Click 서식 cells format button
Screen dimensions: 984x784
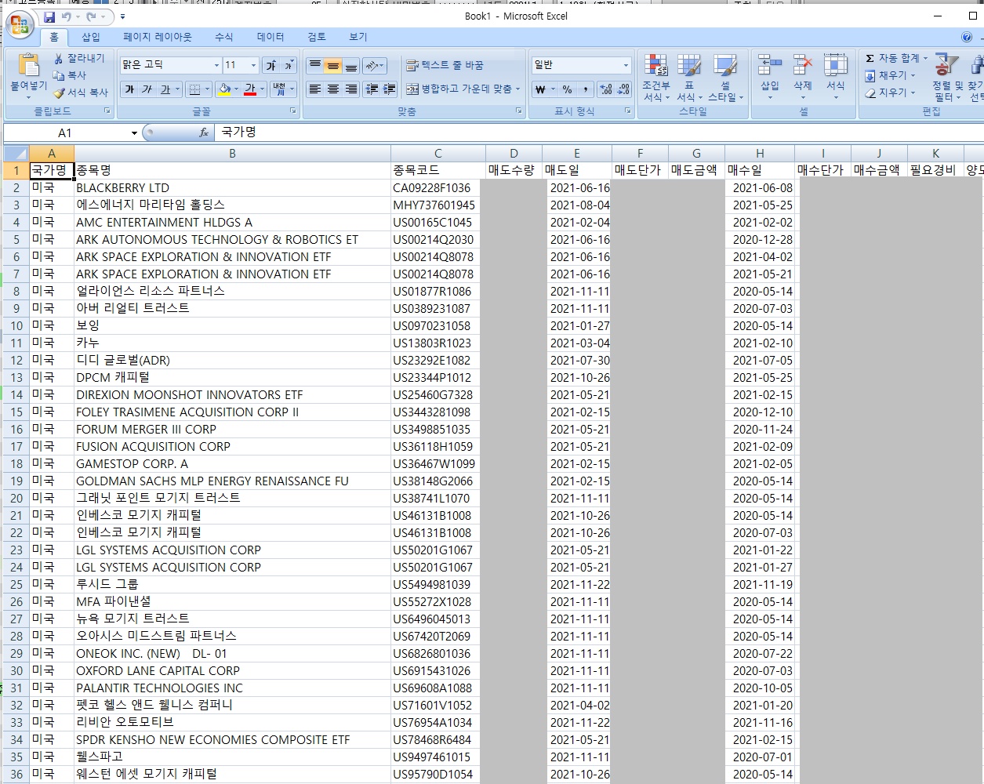click(x=836, y=77)
